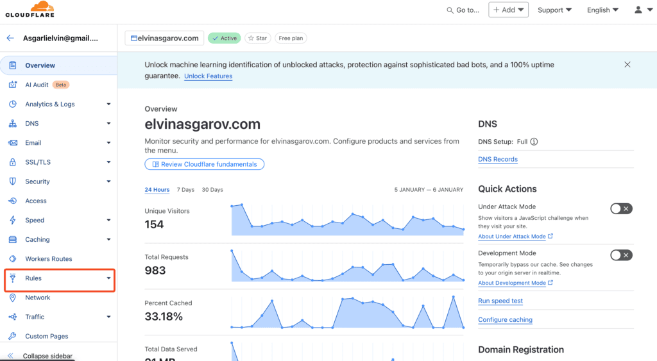
Task: Click the DNS network tree icon
Action: (x=13, y=124)
